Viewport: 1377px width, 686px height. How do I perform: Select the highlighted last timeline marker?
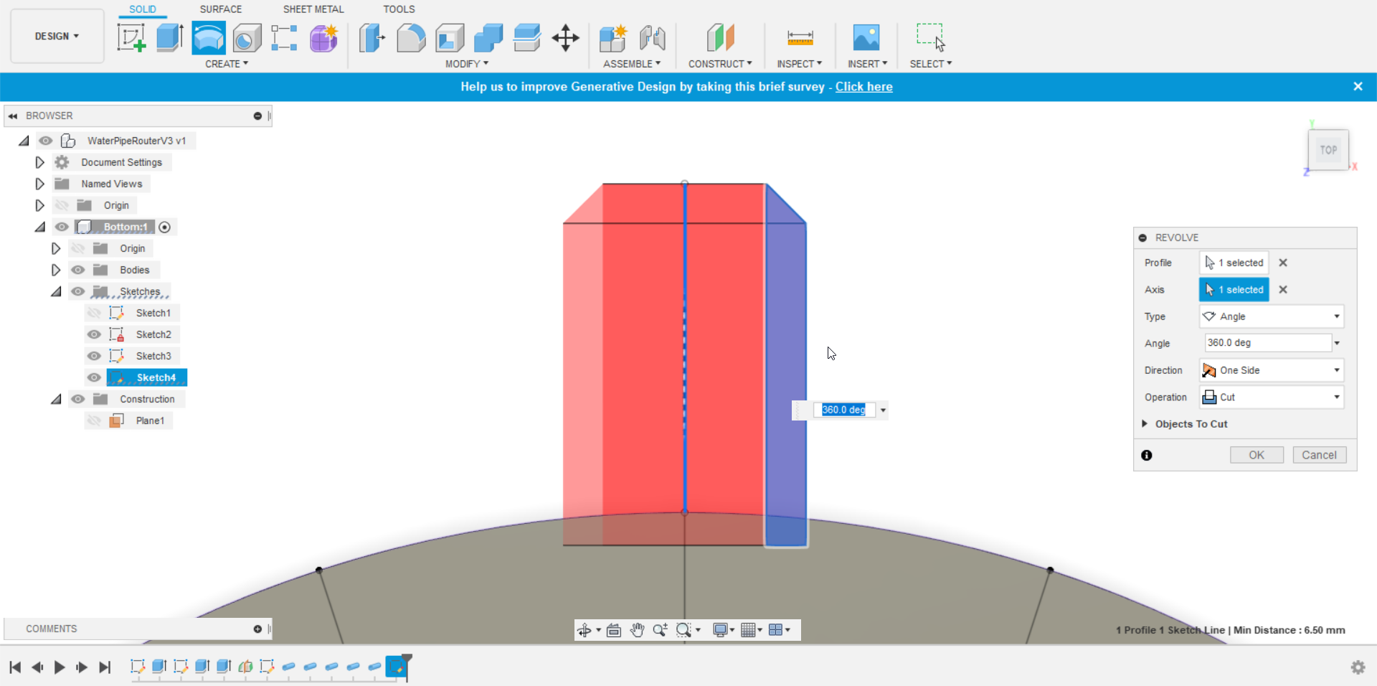[397, 667]
